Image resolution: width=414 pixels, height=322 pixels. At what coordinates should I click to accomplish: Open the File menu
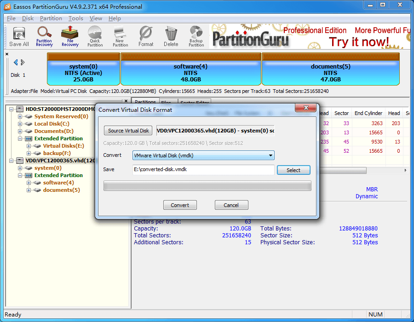coord(11,18)
